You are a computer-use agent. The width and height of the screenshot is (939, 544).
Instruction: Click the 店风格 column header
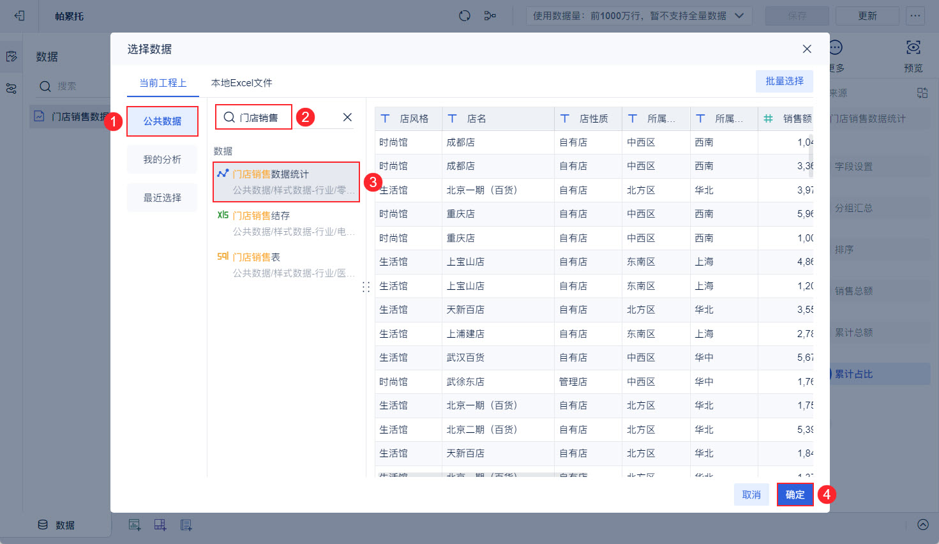click(x=409, y=119)
